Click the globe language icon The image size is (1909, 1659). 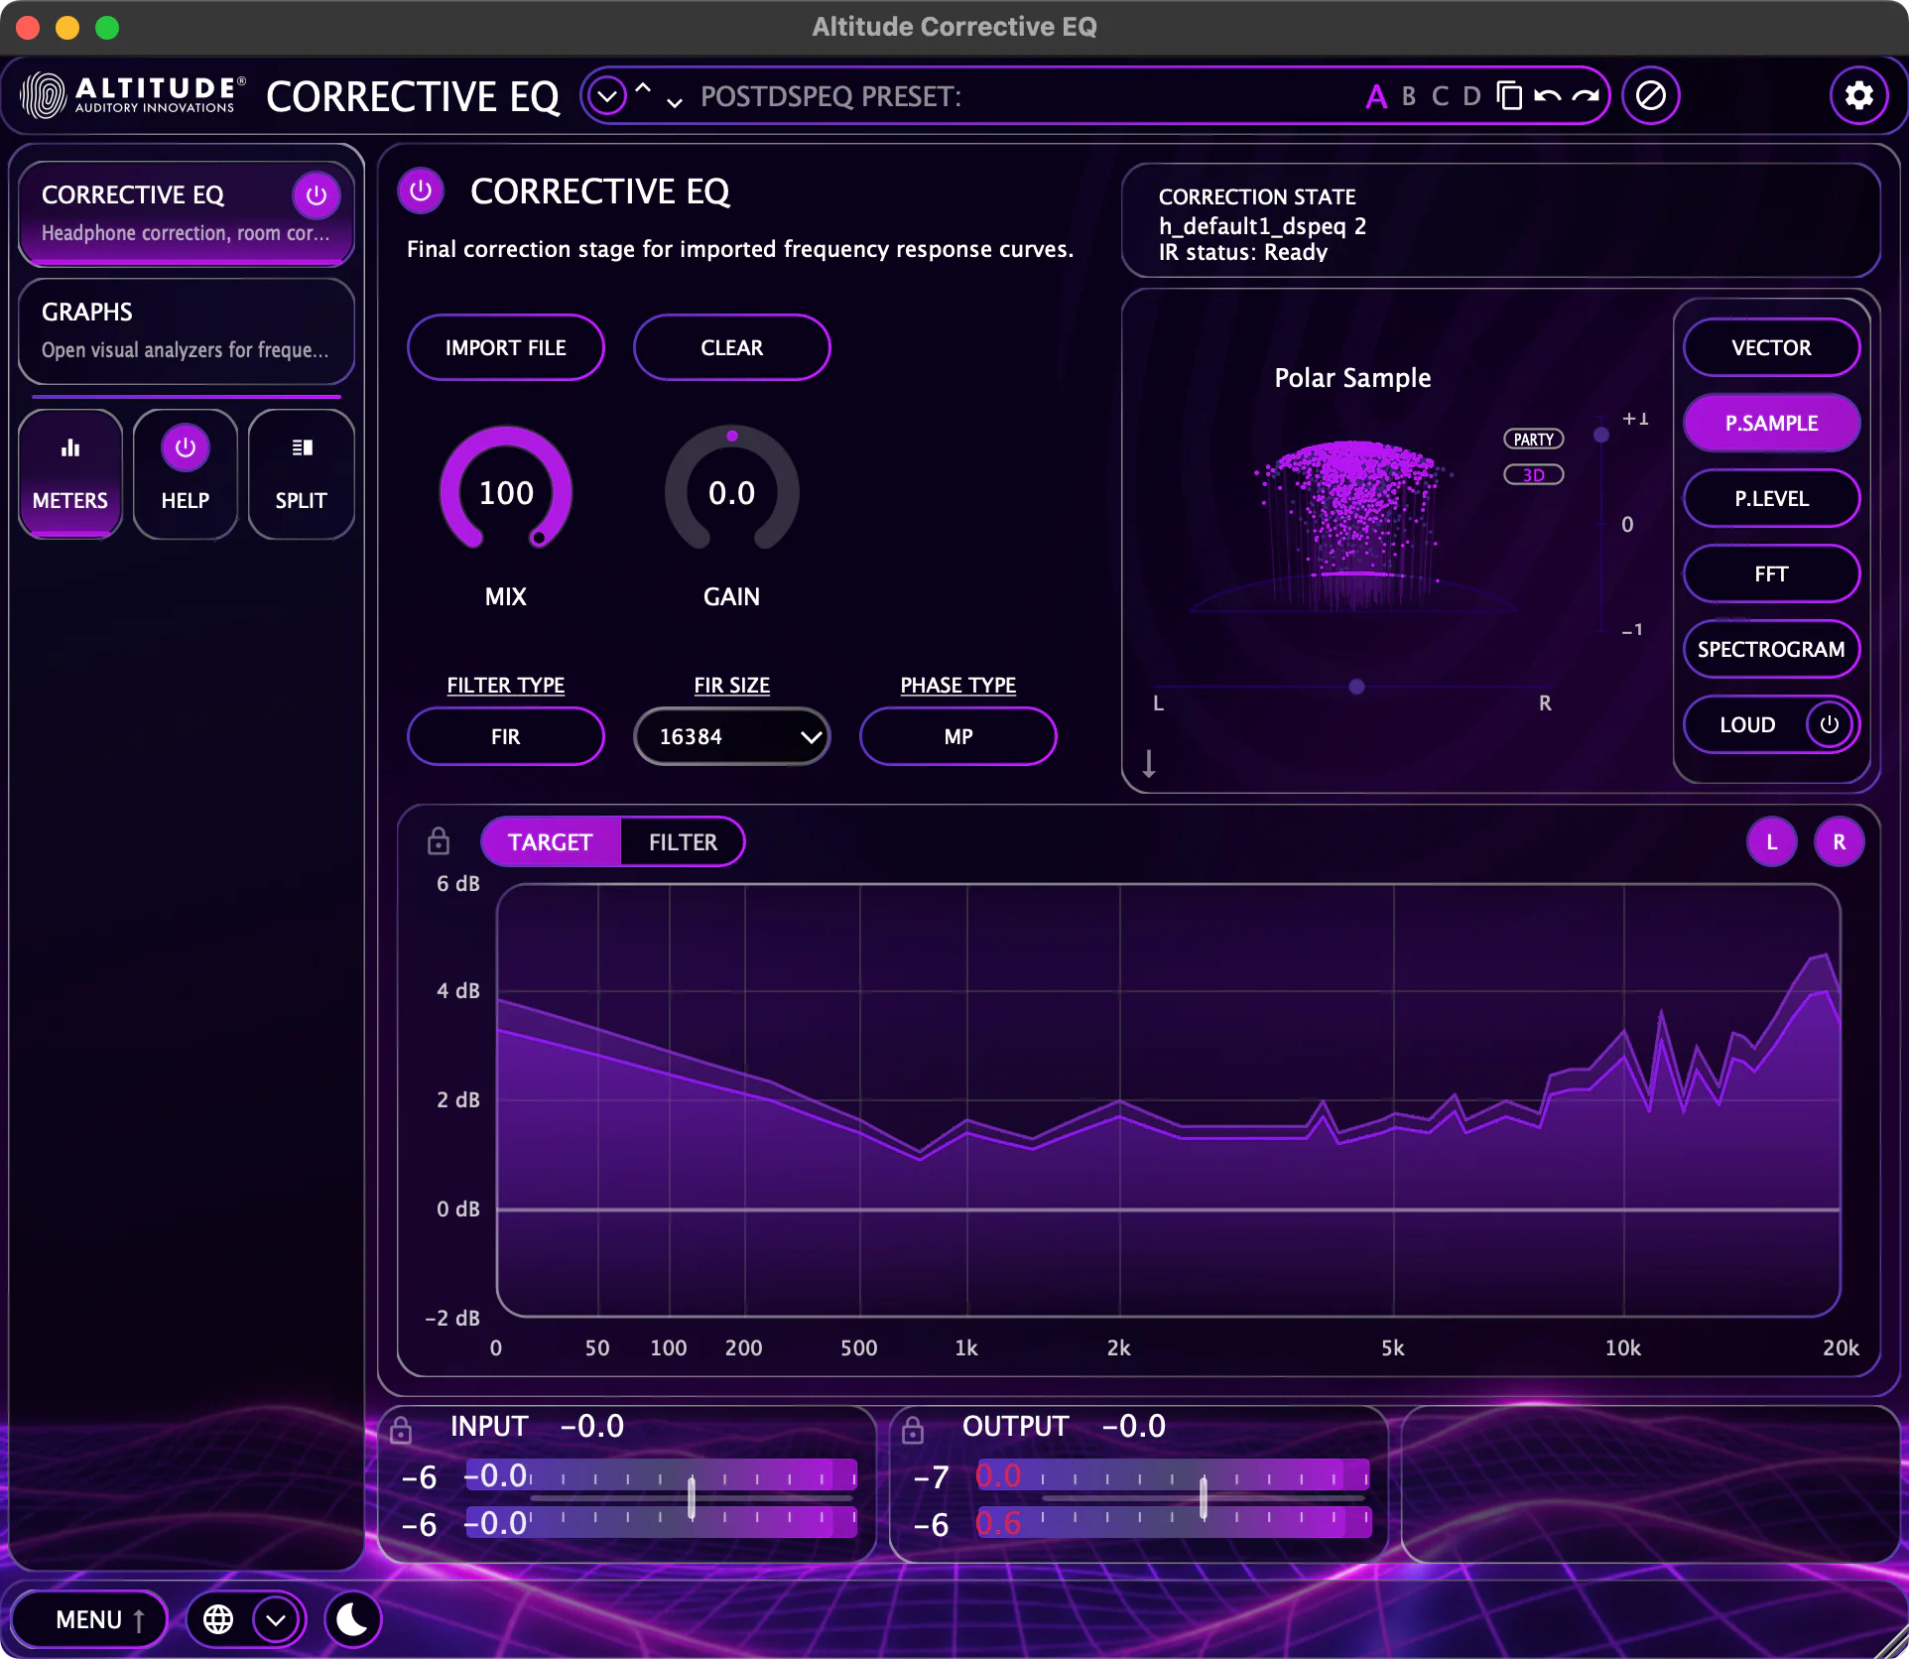[x=218, y=1619]
